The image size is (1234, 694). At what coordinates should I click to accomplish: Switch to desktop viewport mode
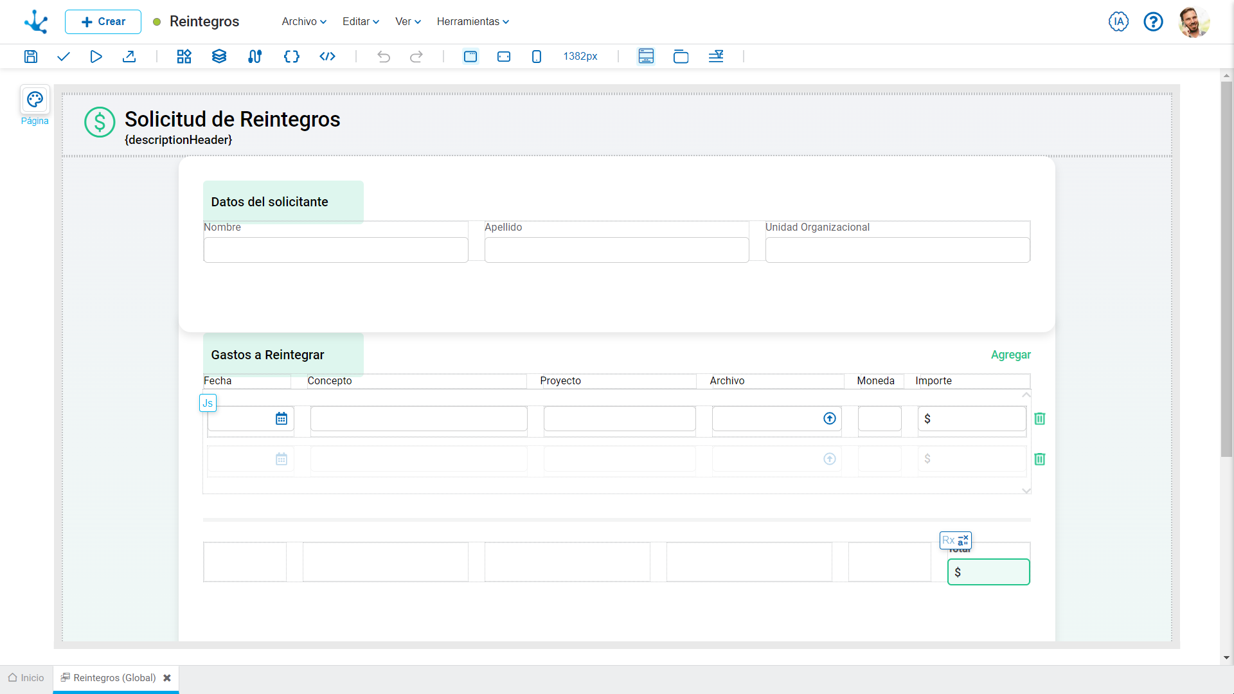[470, 57]
